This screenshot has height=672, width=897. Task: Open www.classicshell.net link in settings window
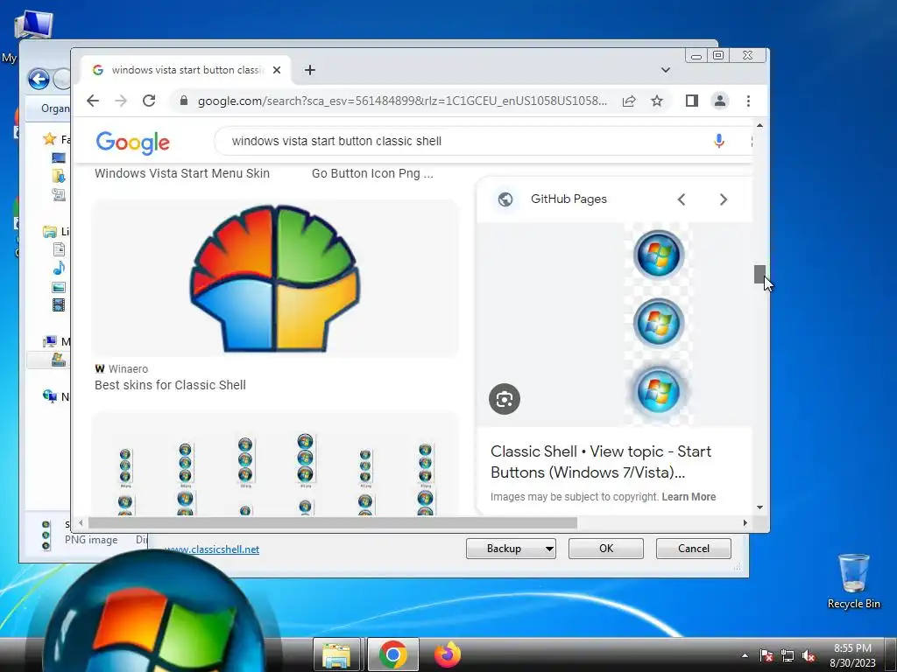pos(212,549)
